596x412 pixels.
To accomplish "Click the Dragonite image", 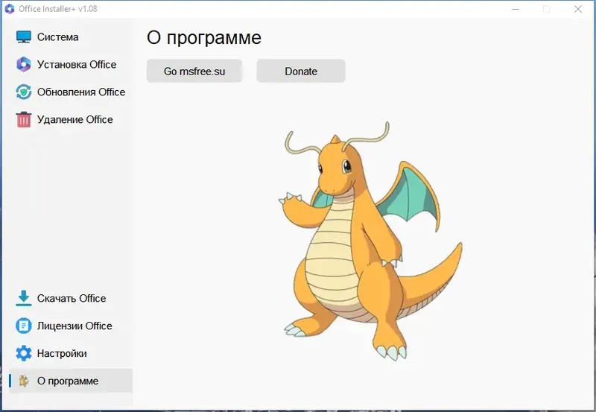I will (370, 241).
